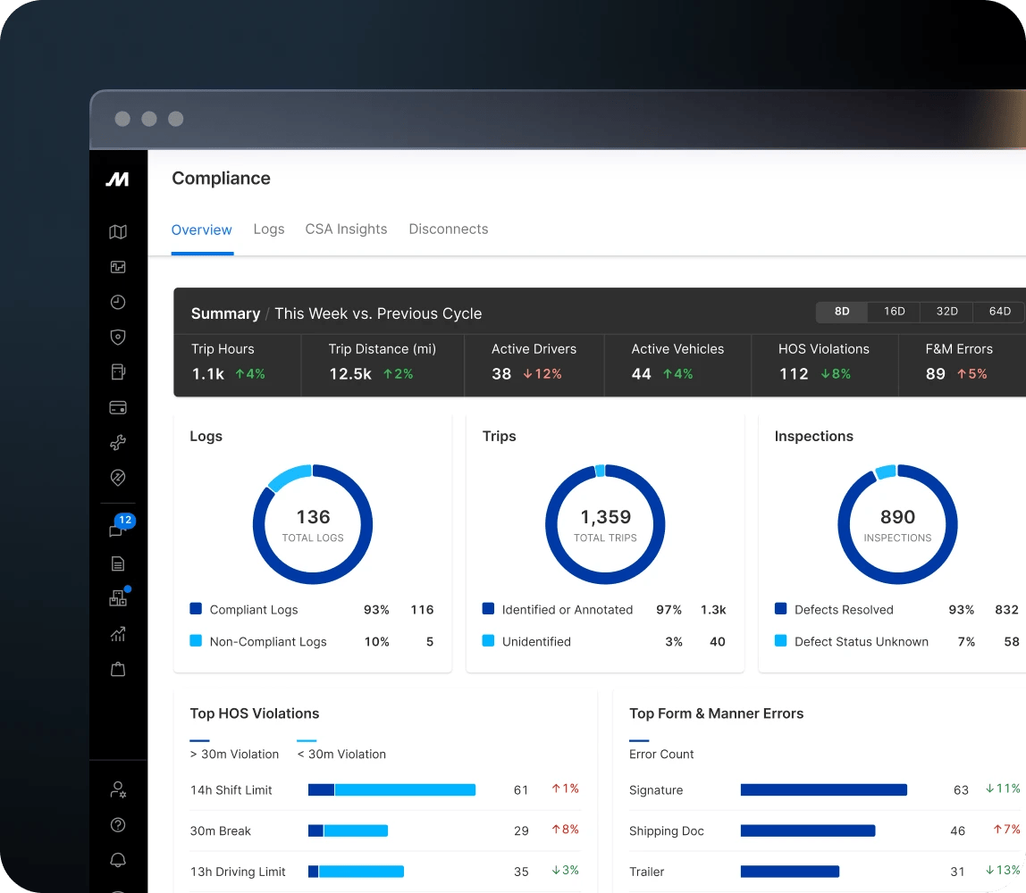This screenshot has height=893, width=1026.
Task: Click the '< 30m Violation' legend label
Action: (x=341, y=755)
